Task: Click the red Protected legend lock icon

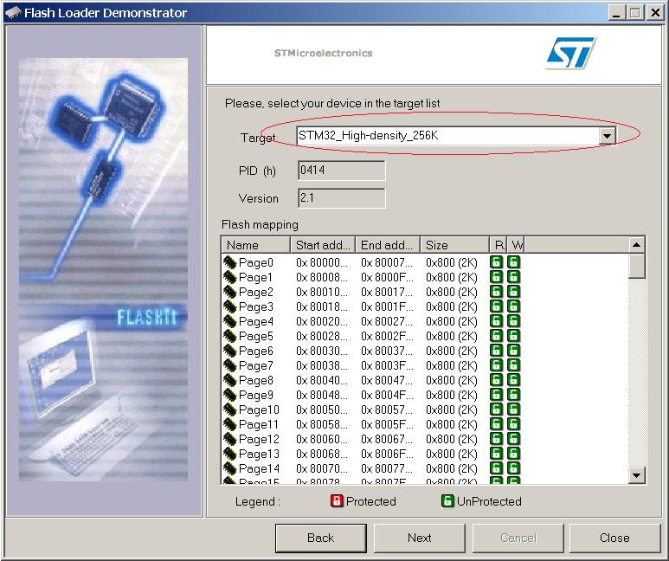Action: [338, 501]
